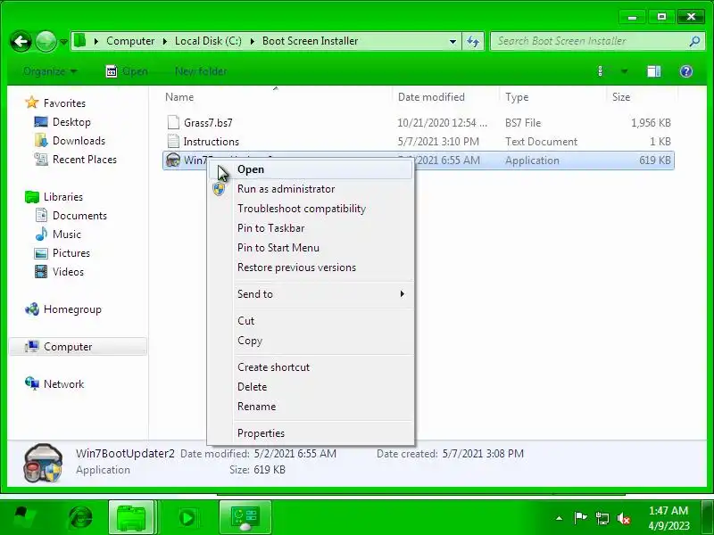This screenshot has width=714, height=535.
Task: Expand the address bar history dropdown
Action: click(x=452, y=41)
